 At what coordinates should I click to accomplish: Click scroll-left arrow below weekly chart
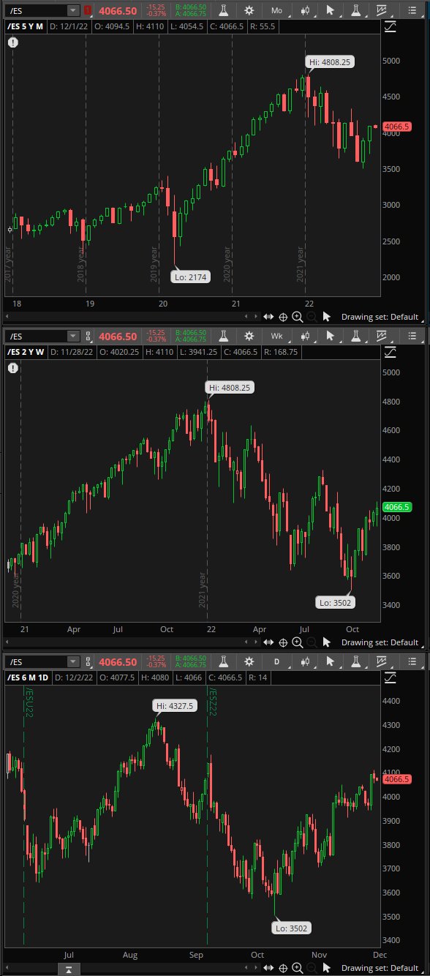pyautogui.click(x=246, y=642)
